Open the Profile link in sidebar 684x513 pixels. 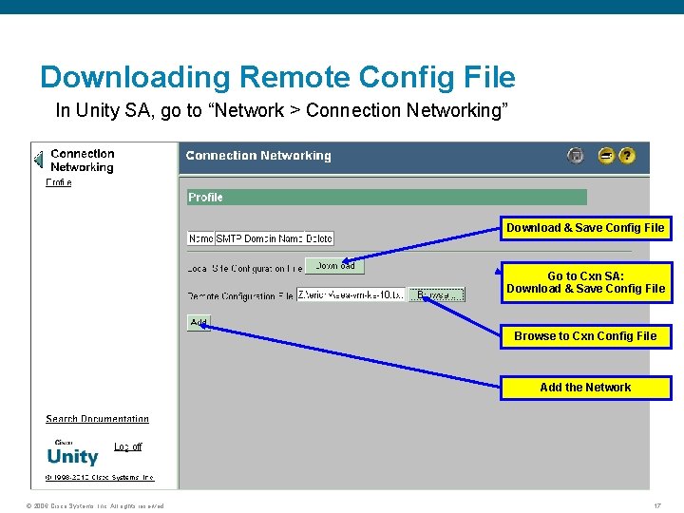click(x=59, y=182)
